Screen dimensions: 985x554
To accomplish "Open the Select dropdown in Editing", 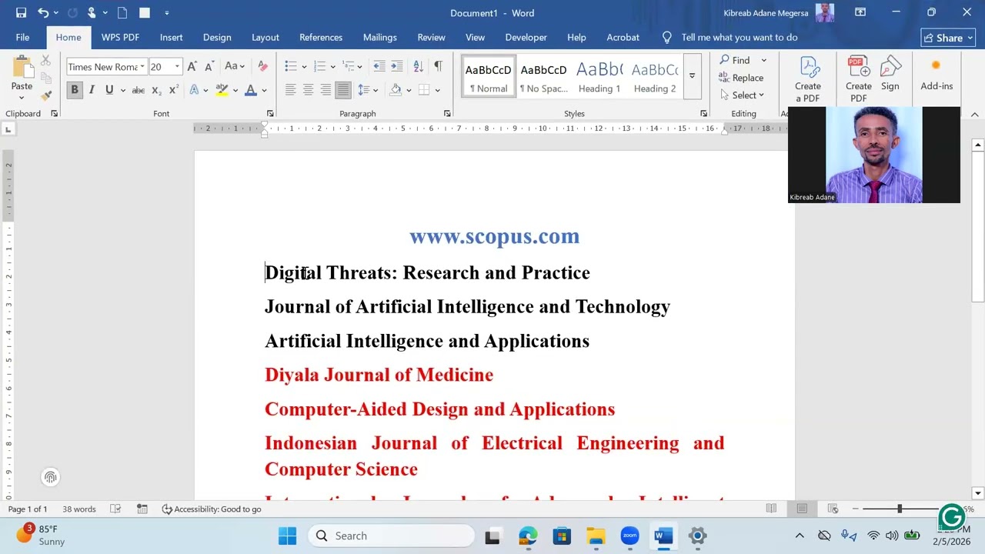I will [743, 95].
